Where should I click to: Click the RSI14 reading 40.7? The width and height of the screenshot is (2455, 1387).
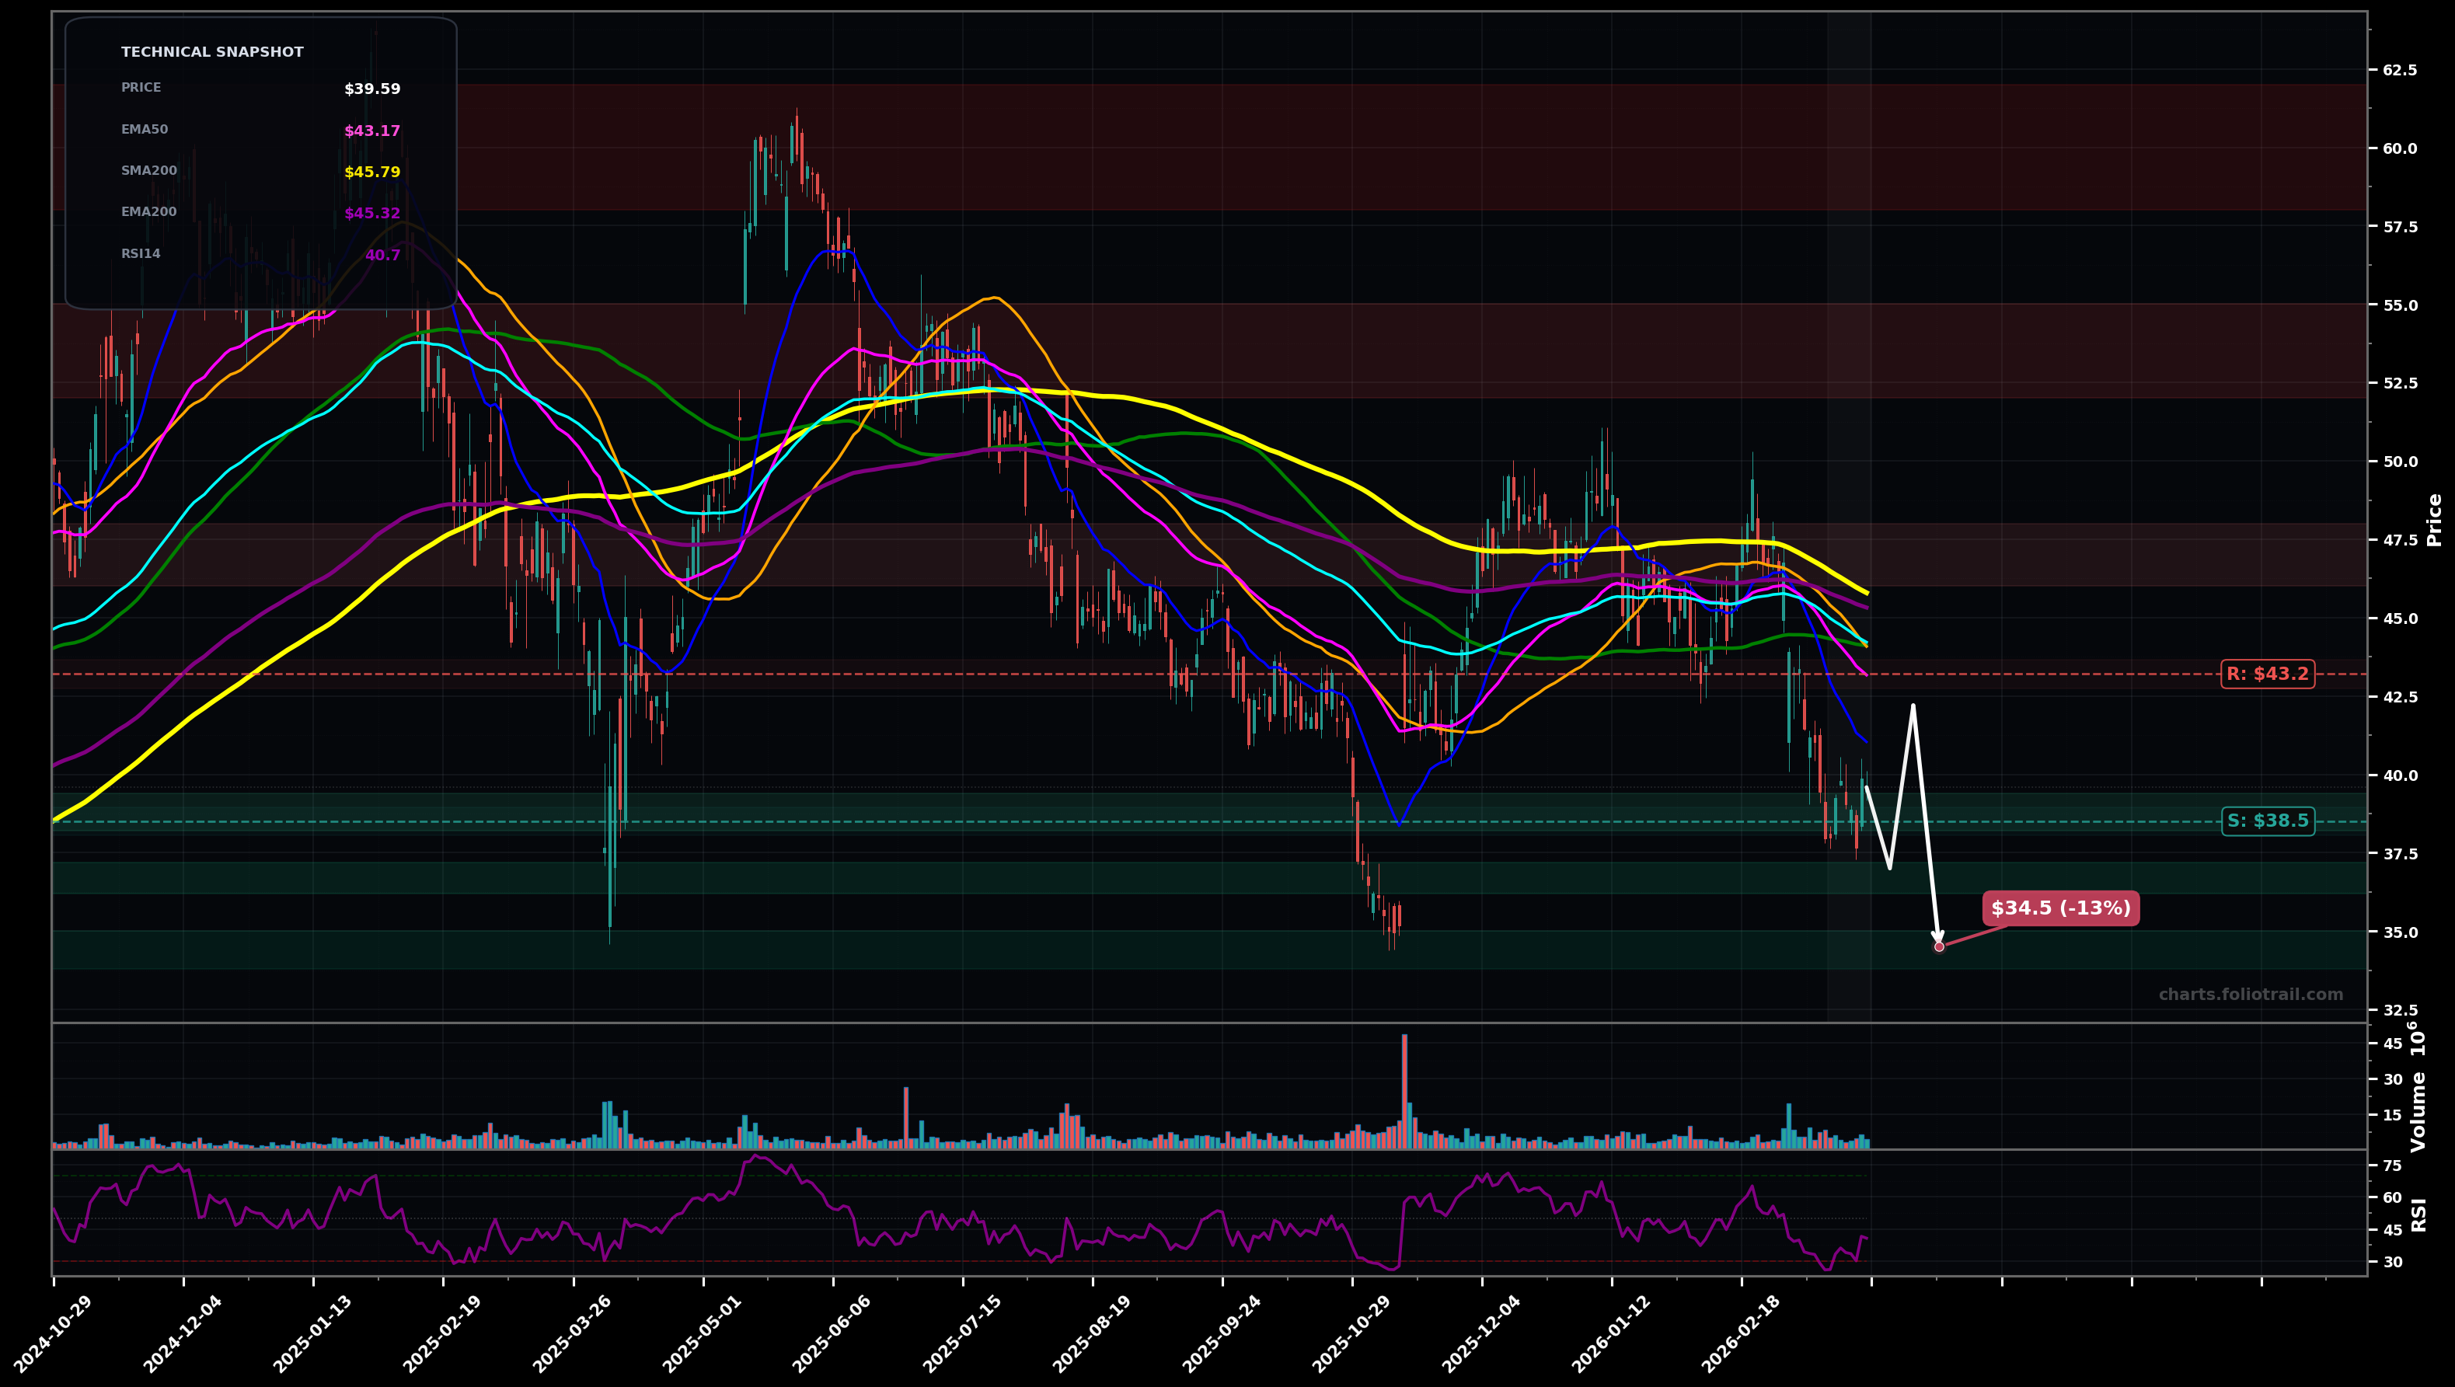(383, 254)
